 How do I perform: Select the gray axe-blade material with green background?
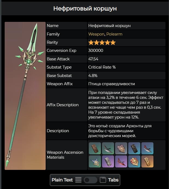108,148
